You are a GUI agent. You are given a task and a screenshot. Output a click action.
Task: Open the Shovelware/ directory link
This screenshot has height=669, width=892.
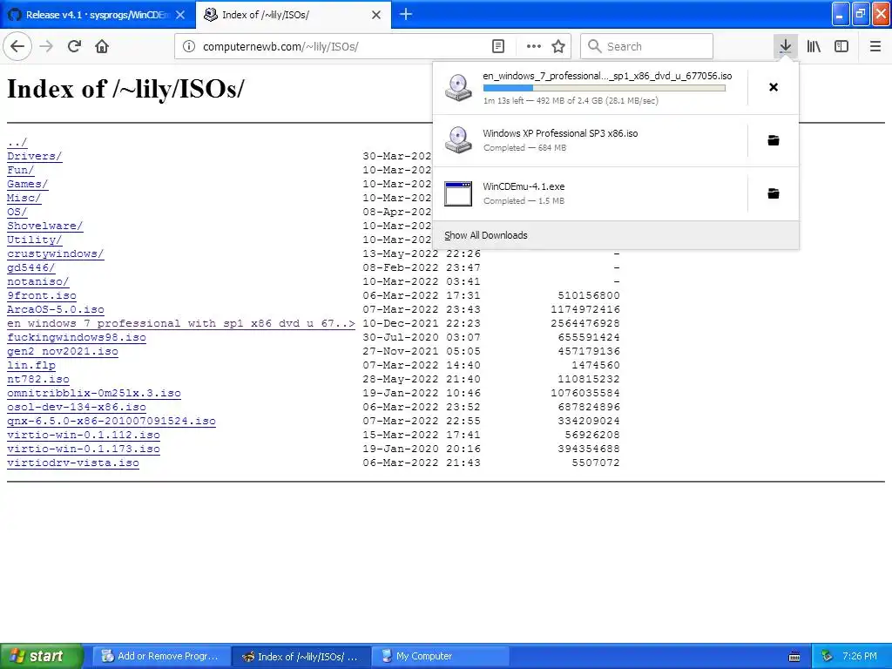(45, 226)
